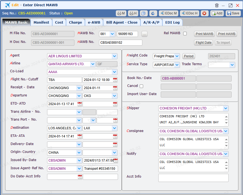
Task: Click the Ref No. Transport #03345150 field
Action: [x=100, y=169]
